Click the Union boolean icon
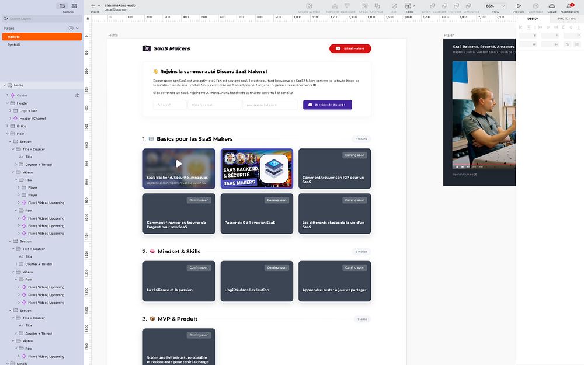 (x=432, y=6)
